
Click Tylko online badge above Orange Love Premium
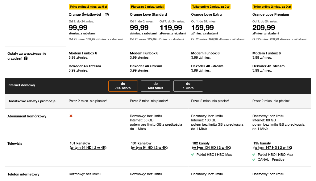272,7
